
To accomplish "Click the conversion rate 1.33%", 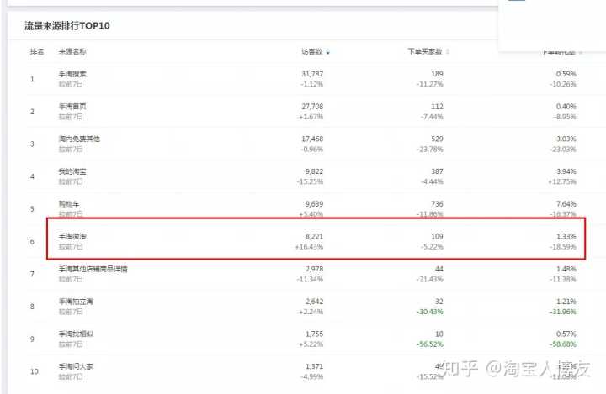I will click(566, 236).
